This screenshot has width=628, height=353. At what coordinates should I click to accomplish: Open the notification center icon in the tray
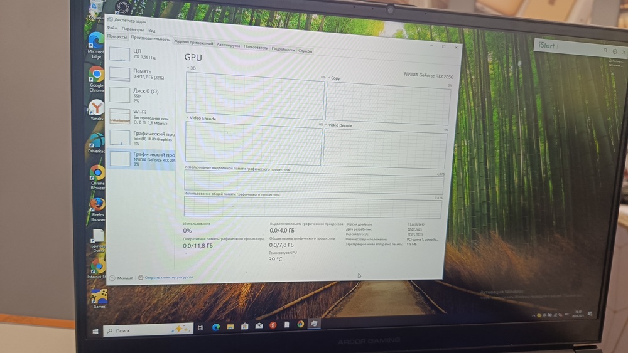pos(590,314)
